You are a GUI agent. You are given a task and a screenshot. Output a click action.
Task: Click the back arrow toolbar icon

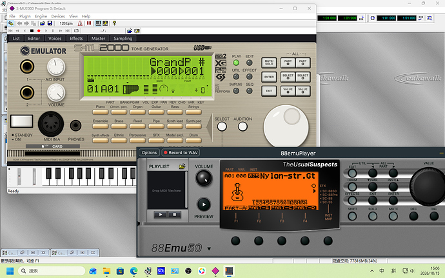(19, 23)
